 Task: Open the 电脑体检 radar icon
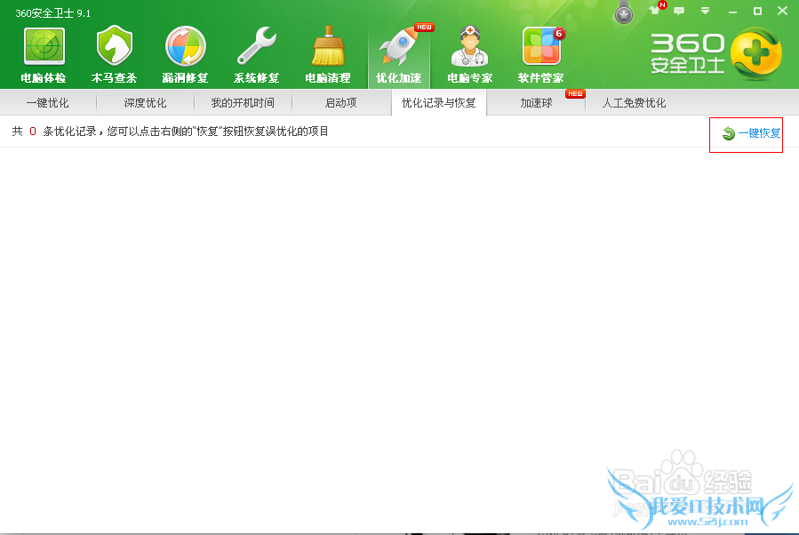(x=44, y=47)
